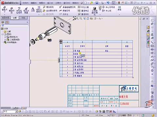Screen dimensions: 157x117
Task: Insert Geometric Tolerance (形位公差)
Action: [83, 7]
